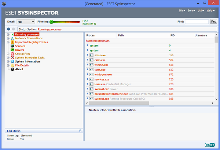This screenshot has height=150, width=220.
Task: Click the SysInspector title bar app icon
Action: click(x=4, y=4)
